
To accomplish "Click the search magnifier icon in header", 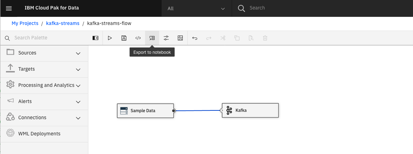I will coord(241,8).
